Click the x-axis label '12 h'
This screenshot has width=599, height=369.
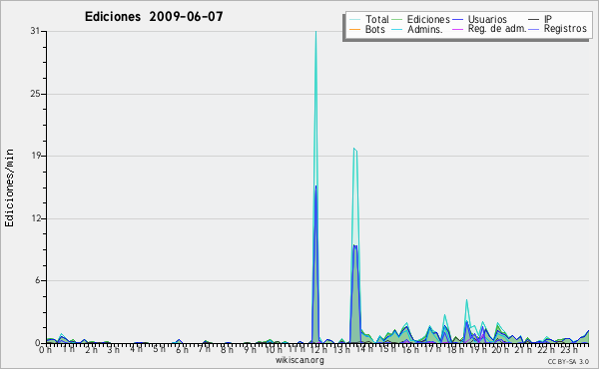tap(318, 349)
